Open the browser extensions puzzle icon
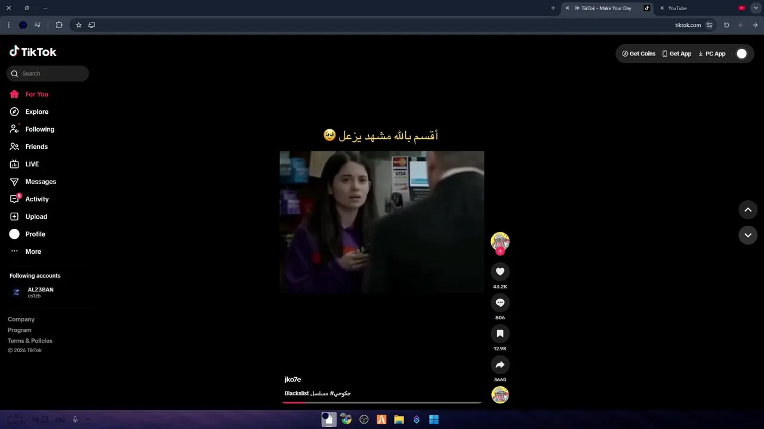The image size is (764, 429). (58, 25)
